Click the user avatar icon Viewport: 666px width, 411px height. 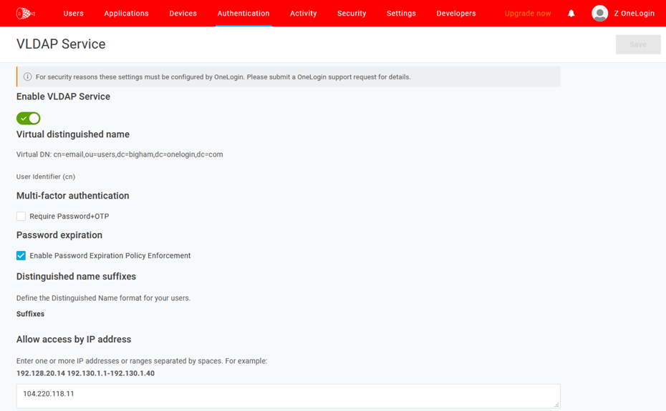point(599,14)
